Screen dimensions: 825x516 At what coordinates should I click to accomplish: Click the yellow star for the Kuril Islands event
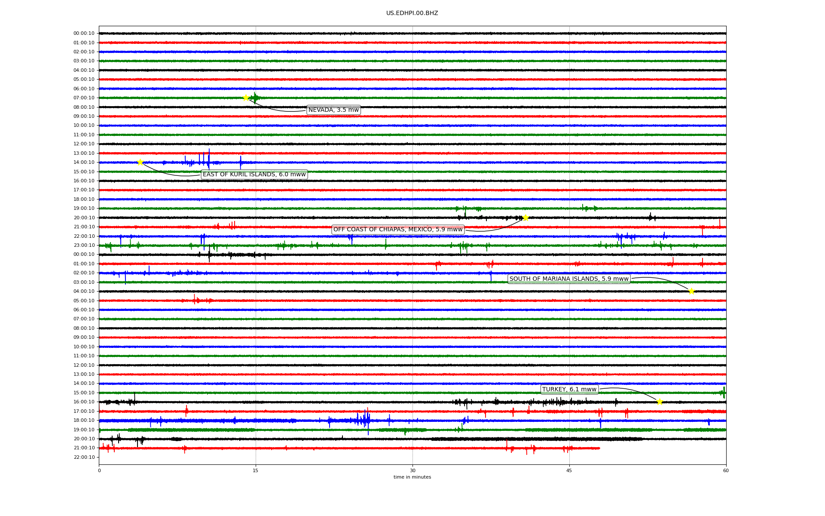pos(140,162)
